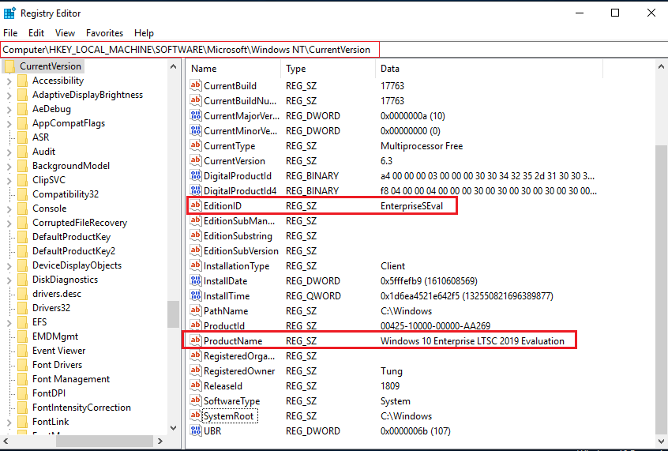
Task: Click the DigitalProductId4 binary icon
Action: pyautogui.click(x=196, y=190)
